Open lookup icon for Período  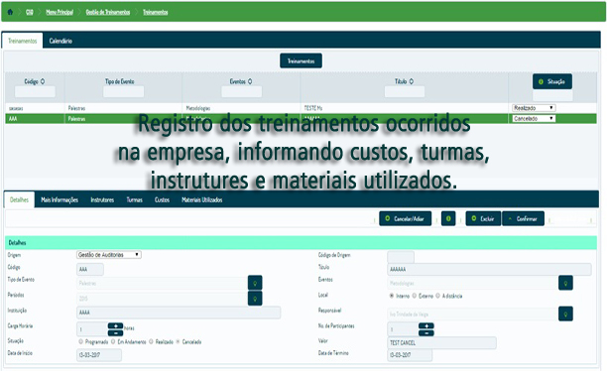pos(255,299)
